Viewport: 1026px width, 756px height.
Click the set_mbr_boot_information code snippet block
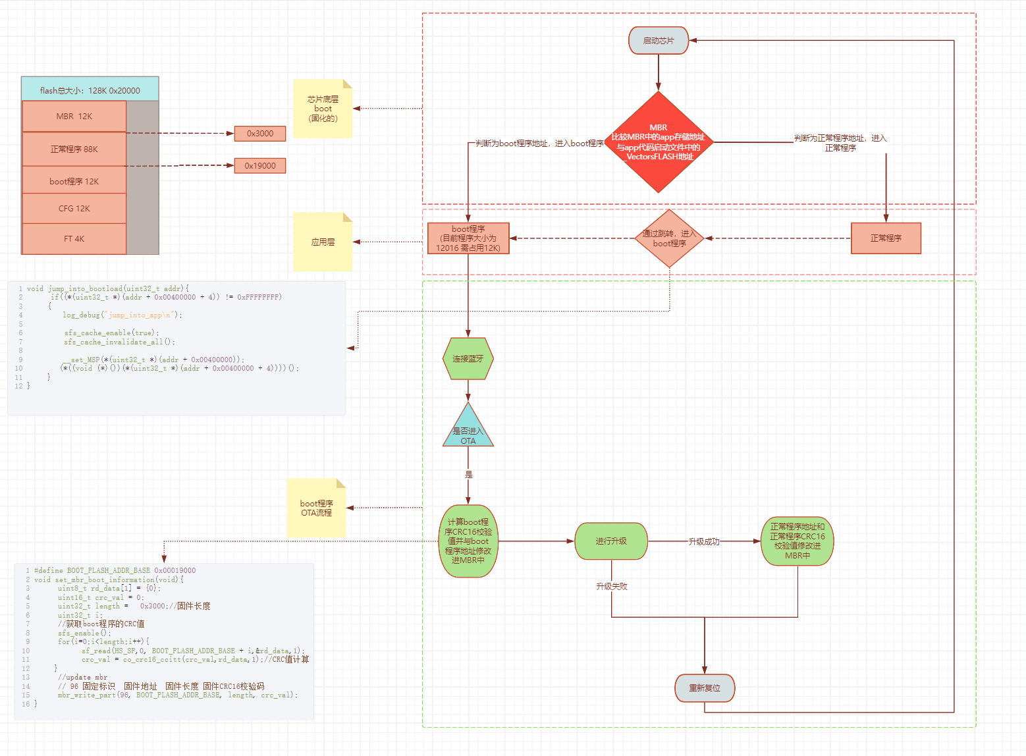point(164,641)
